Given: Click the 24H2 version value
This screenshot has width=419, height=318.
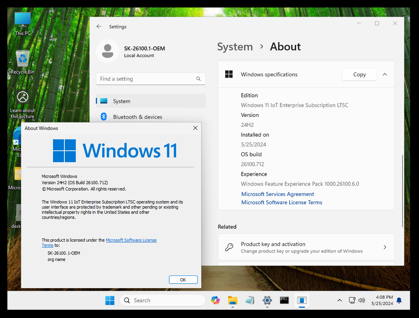Looking at the screenshot, I should click(247, 125).
